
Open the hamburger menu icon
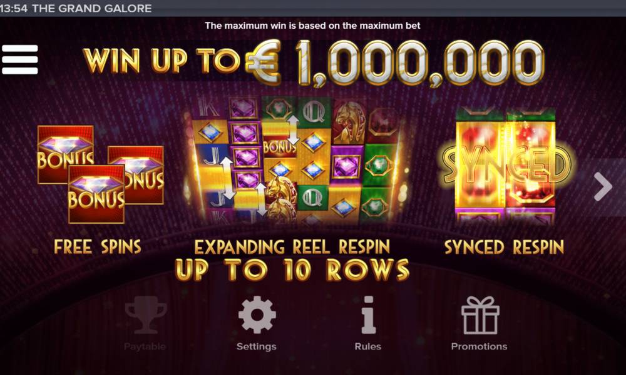[20, 59]
